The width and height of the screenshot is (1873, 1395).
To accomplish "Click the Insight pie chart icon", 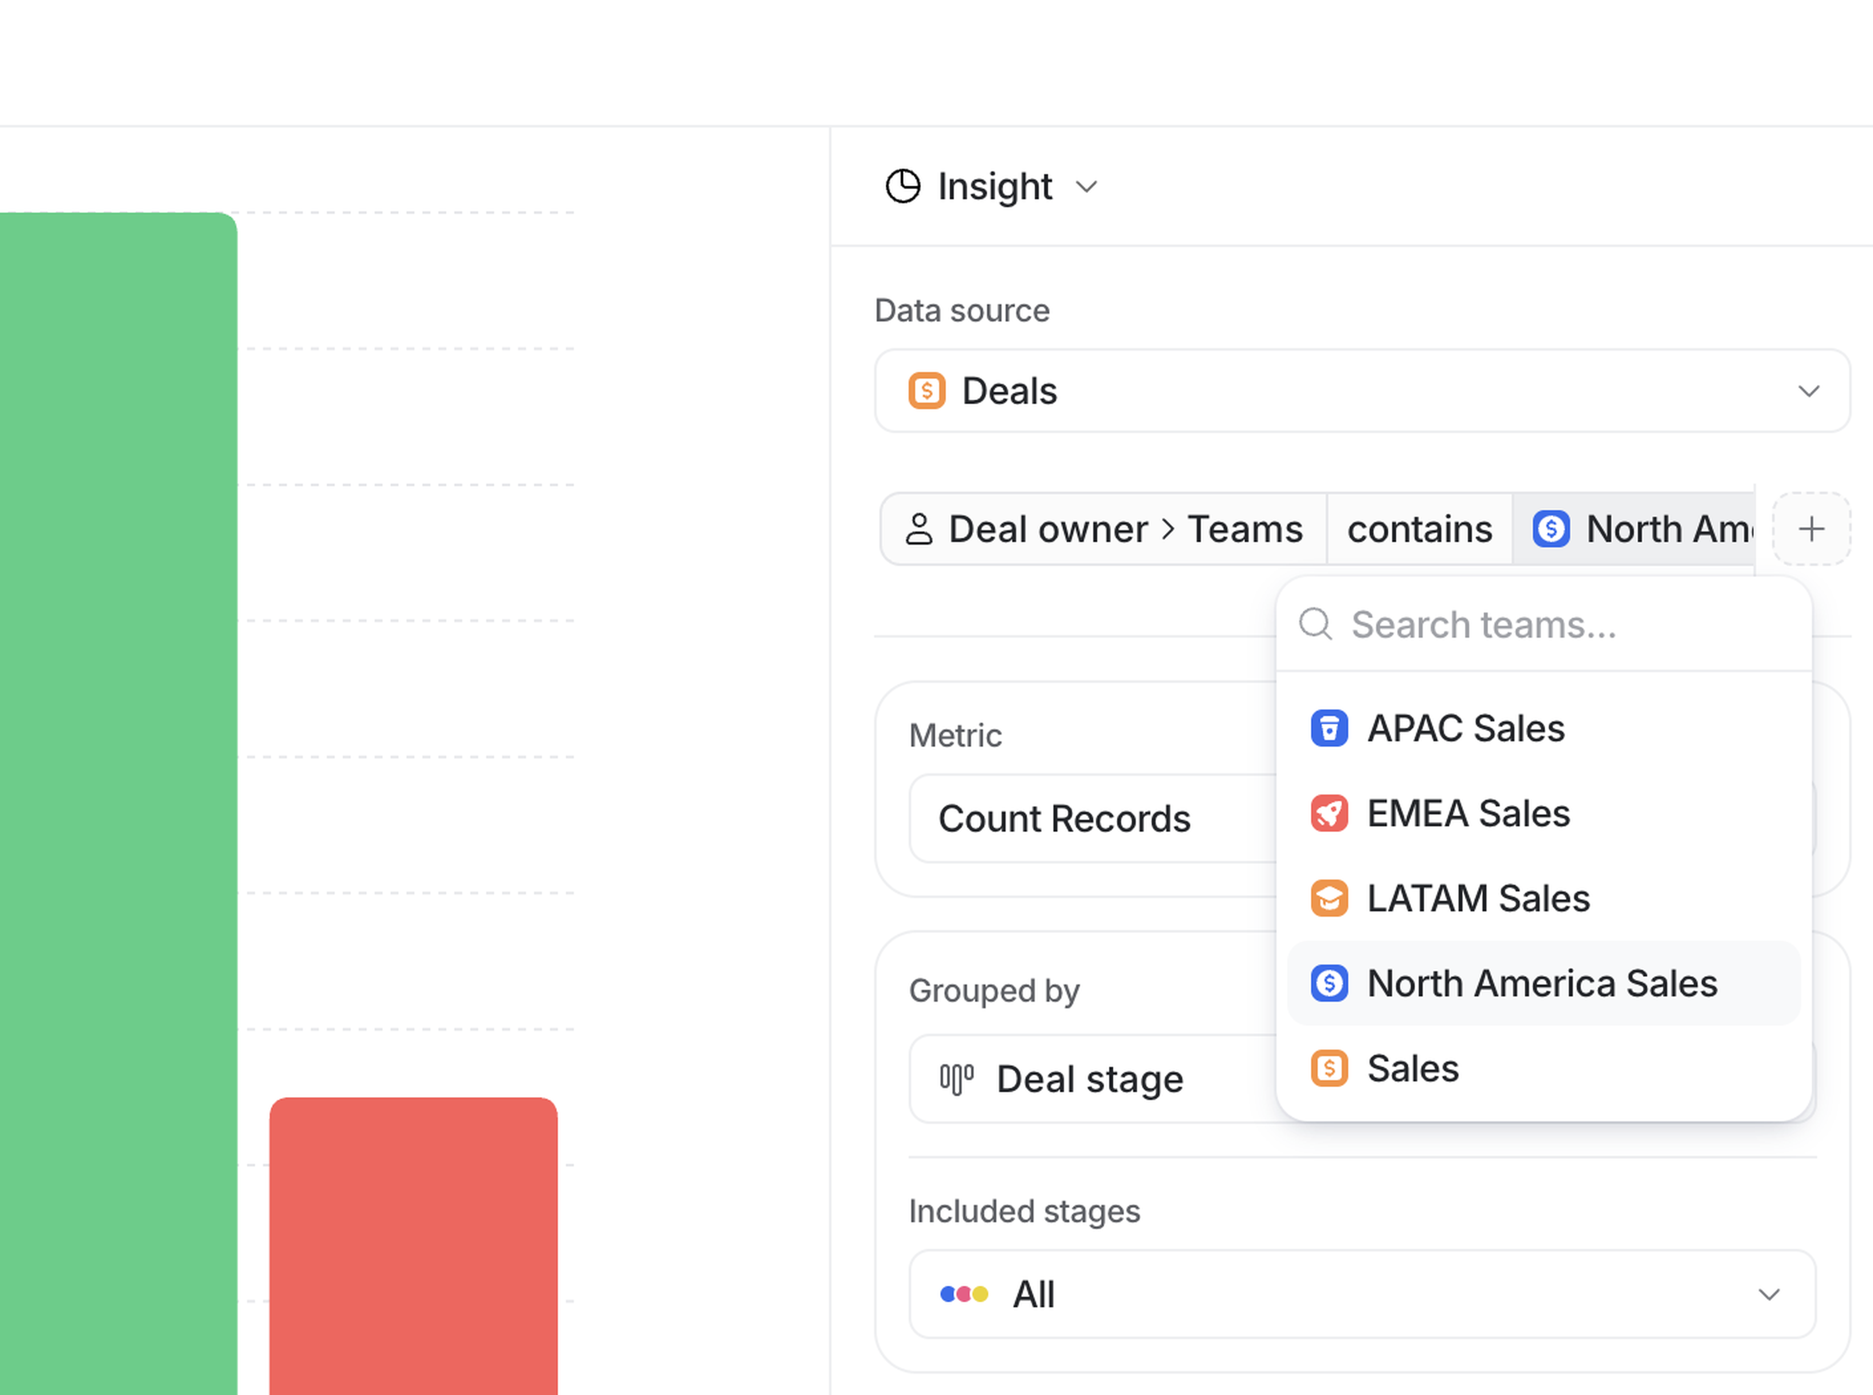I will (902, 187).
